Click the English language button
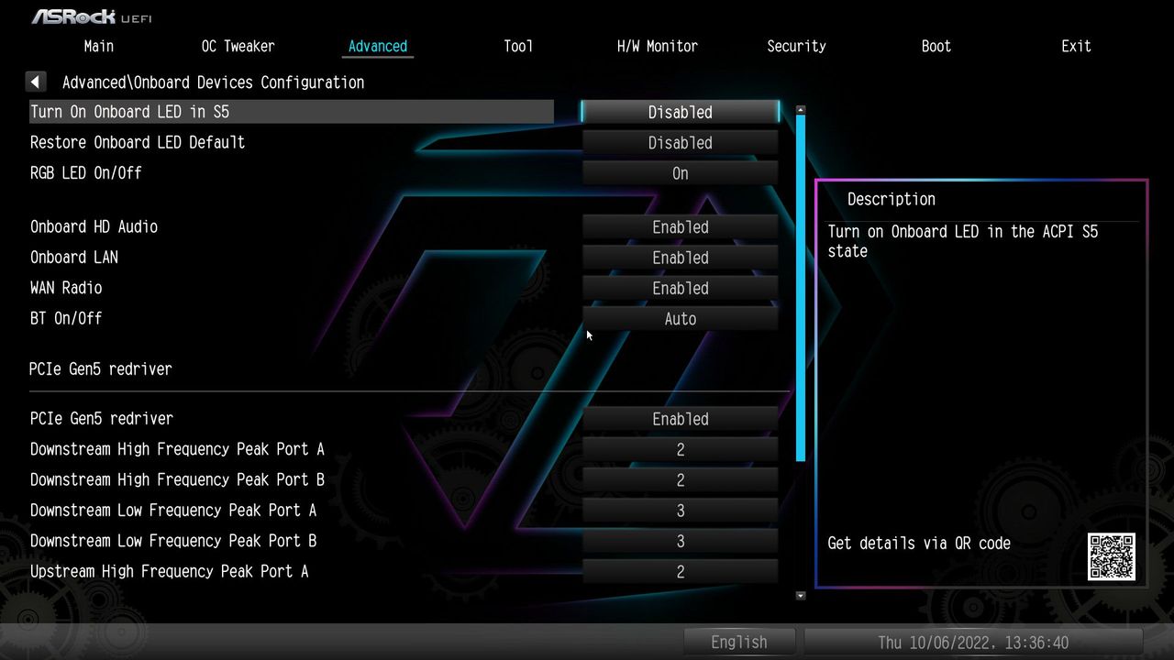This screenshot has width=1174, height=660. (x=739, y=643)
